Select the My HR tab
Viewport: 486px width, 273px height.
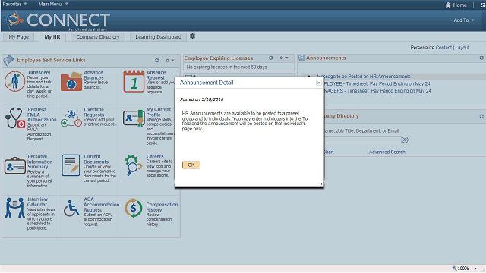point(52,37)
